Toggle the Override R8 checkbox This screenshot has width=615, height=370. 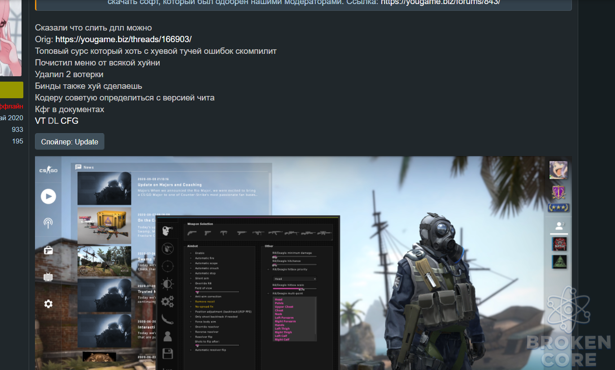pyautogui.click(x=191, y=283)
